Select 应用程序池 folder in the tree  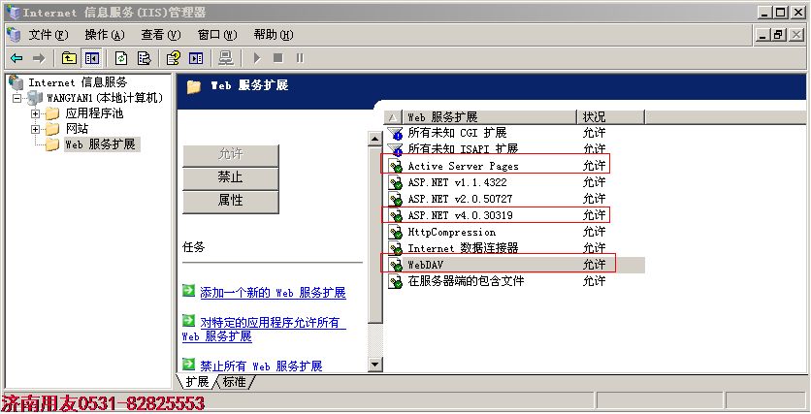[94, 113]
